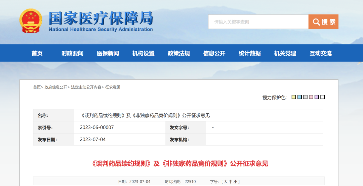The height and width of the screenshot is (186, 363).
Task: Open the 医保新闻 section
Action: click(108, 53)
